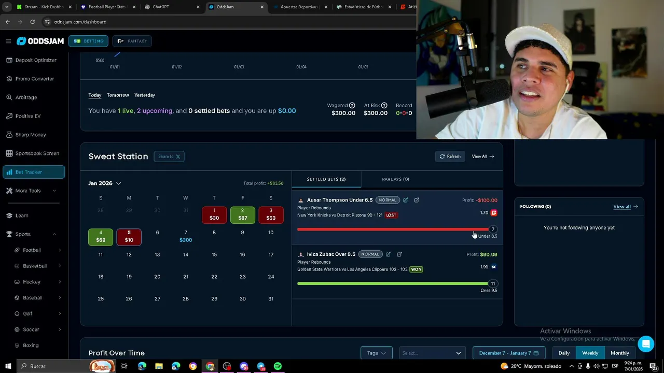Open View All in Sweat Station
664x373 pixels.
point(483,156)
